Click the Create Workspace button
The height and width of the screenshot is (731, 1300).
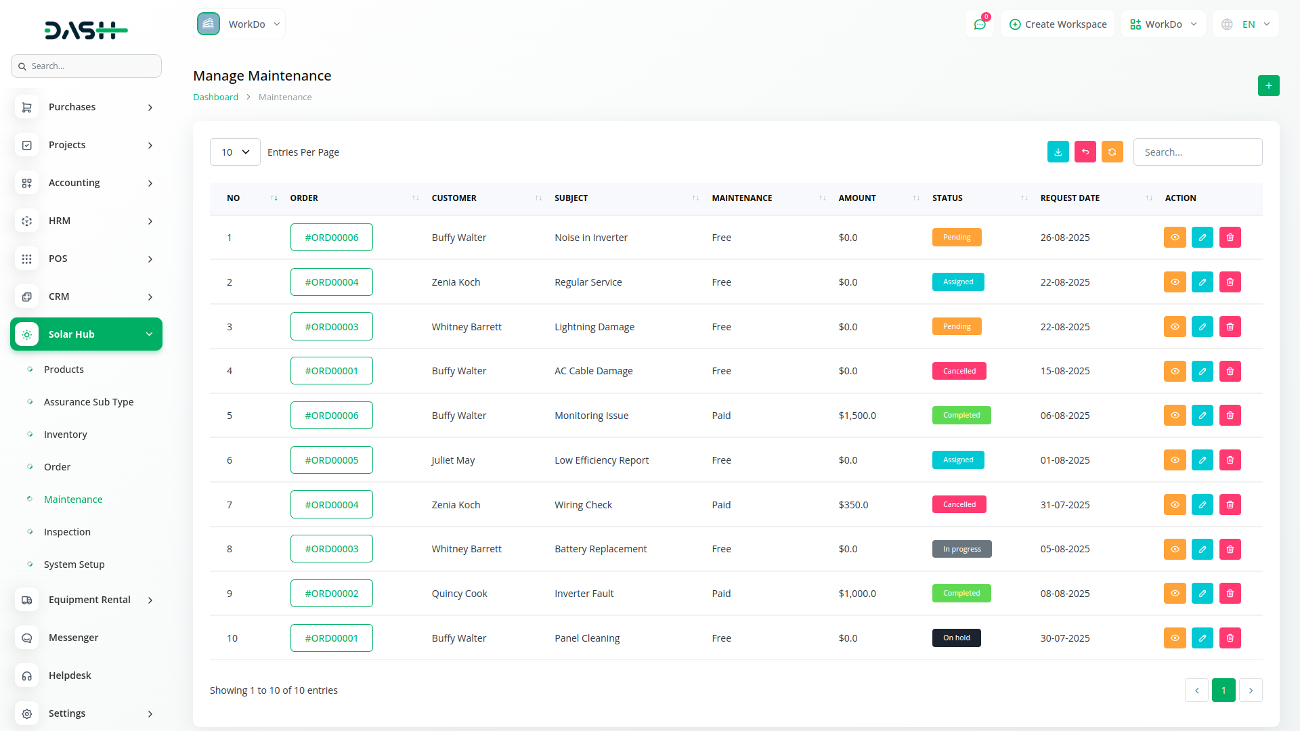click(x=1058, y=24)
